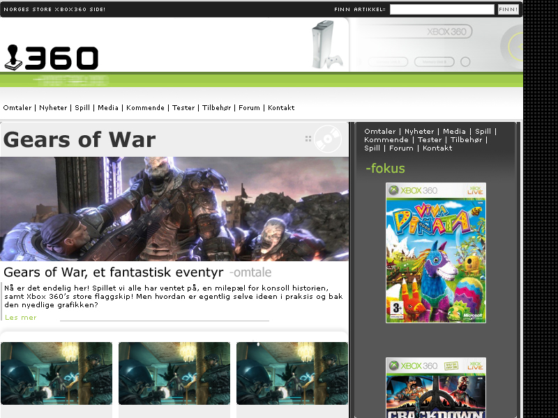
Task: Click headline Gears of War, et fantastisk eventyr
Action: (x=114, y=272)
